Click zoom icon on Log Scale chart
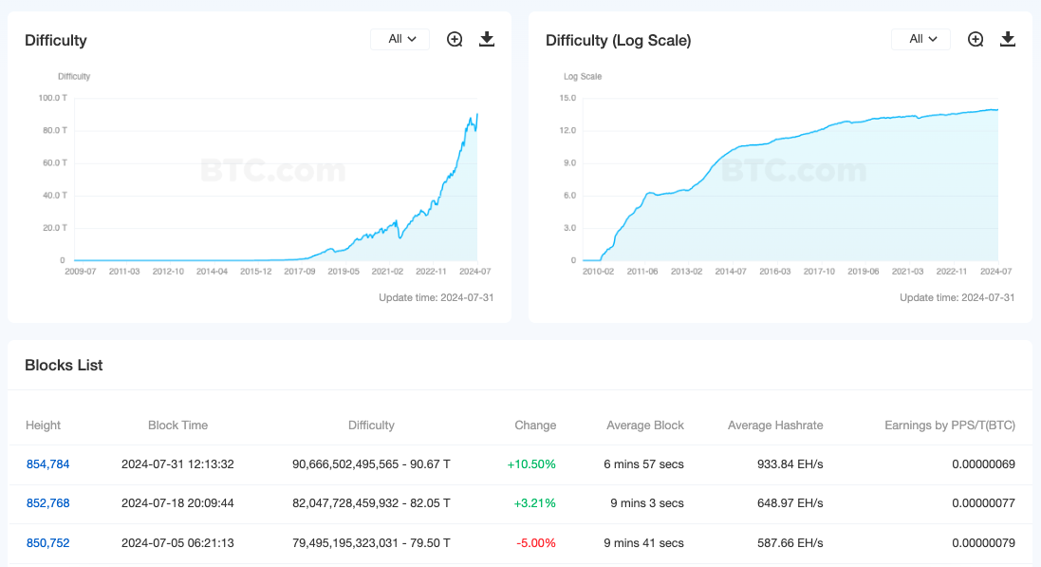The image size is (1041, 567). click(976, 39)
